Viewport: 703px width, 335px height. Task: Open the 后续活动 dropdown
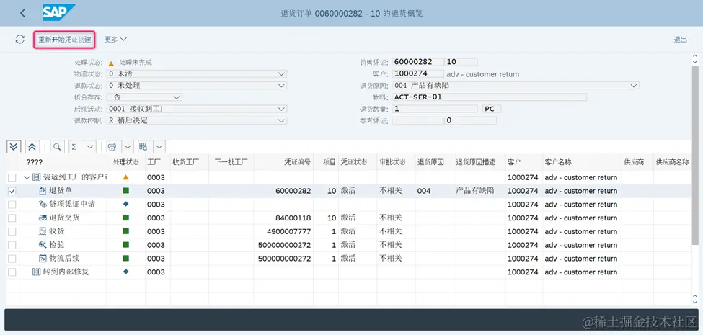[x=281, y=109]
